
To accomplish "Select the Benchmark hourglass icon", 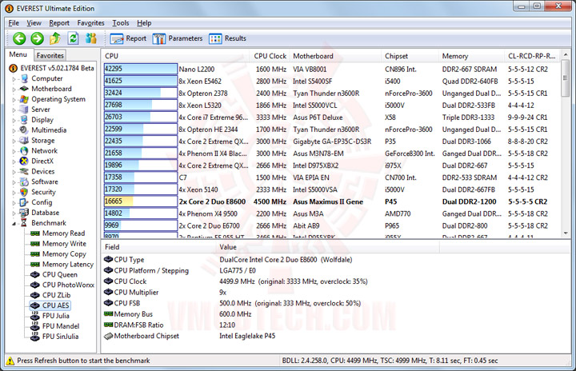I will tap(24, 222).
